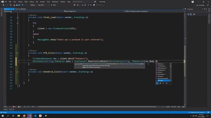Select ToDictionary<> in IntelliSense list
Viewport: 211px width, 118px height.
pyautogui.click(x=163, y=68)
